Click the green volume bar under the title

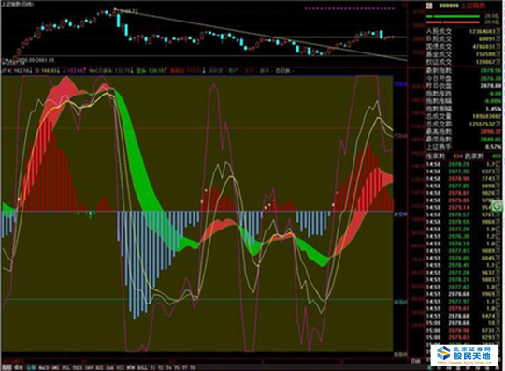(453, 16)
